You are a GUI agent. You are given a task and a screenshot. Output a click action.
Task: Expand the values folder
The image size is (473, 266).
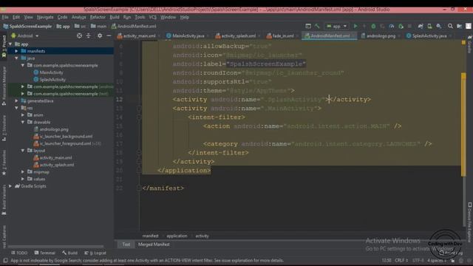pyautogui.click(x=23, y=179)
